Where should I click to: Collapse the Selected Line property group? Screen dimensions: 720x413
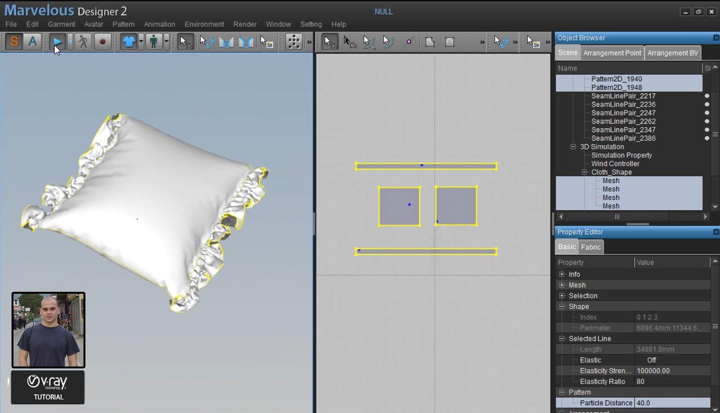562,338
